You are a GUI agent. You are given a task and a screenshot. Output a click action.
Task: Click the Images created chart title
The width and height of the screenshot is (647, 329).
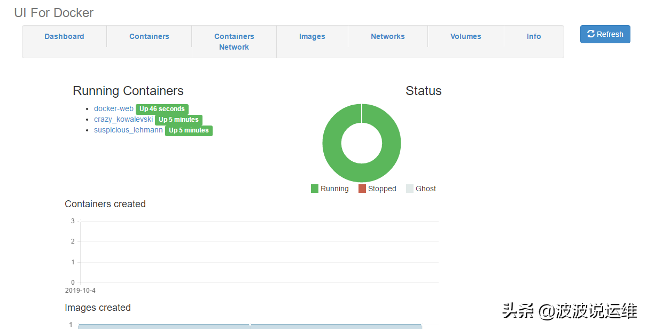98,308
